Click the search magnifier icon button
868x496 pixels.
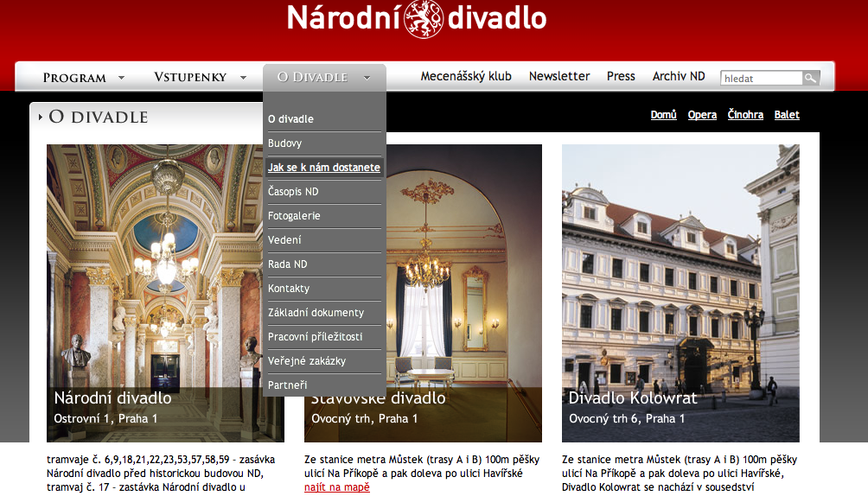point(810,78)
